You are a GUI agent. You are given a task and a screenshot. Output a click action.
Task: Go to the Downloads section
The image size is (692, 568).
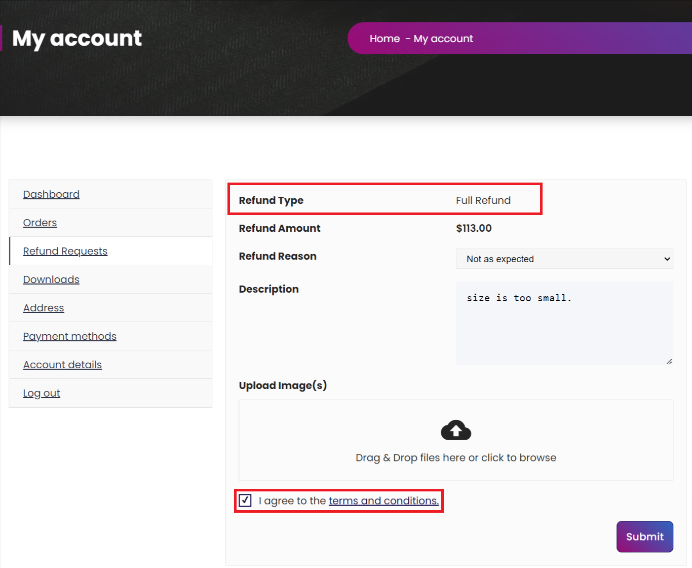coord(51,279)
